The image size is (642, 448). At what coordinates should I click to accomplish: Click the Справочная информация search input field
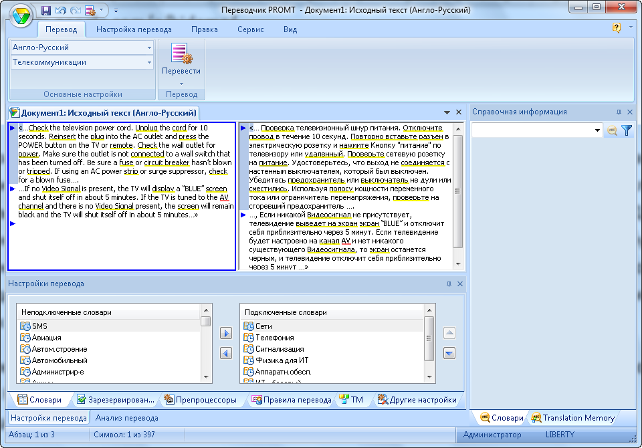tap(532, 130)
